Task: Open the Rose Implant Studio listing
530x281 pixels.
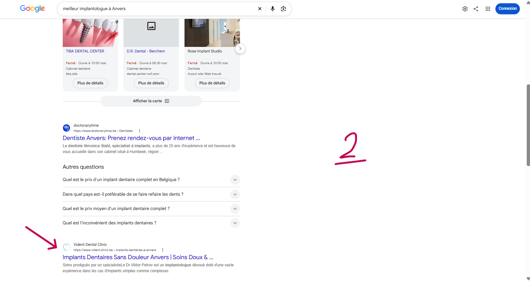Action: click(x=205, y=51)
